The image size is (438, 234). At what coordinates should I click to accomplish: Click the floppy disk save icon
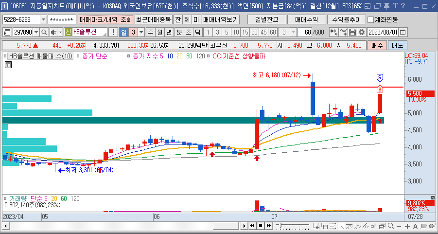352,32
